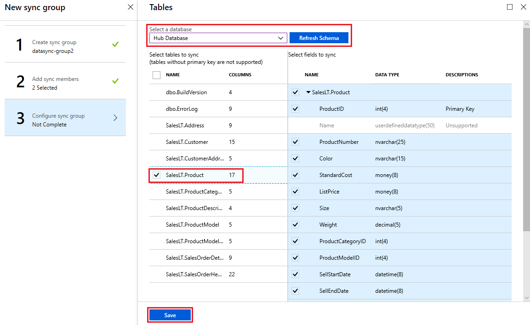Image resolution: width=530 pixels, height=325 pixels.
Task: Close the Tables blade
Action: click(x=523, y=7)
